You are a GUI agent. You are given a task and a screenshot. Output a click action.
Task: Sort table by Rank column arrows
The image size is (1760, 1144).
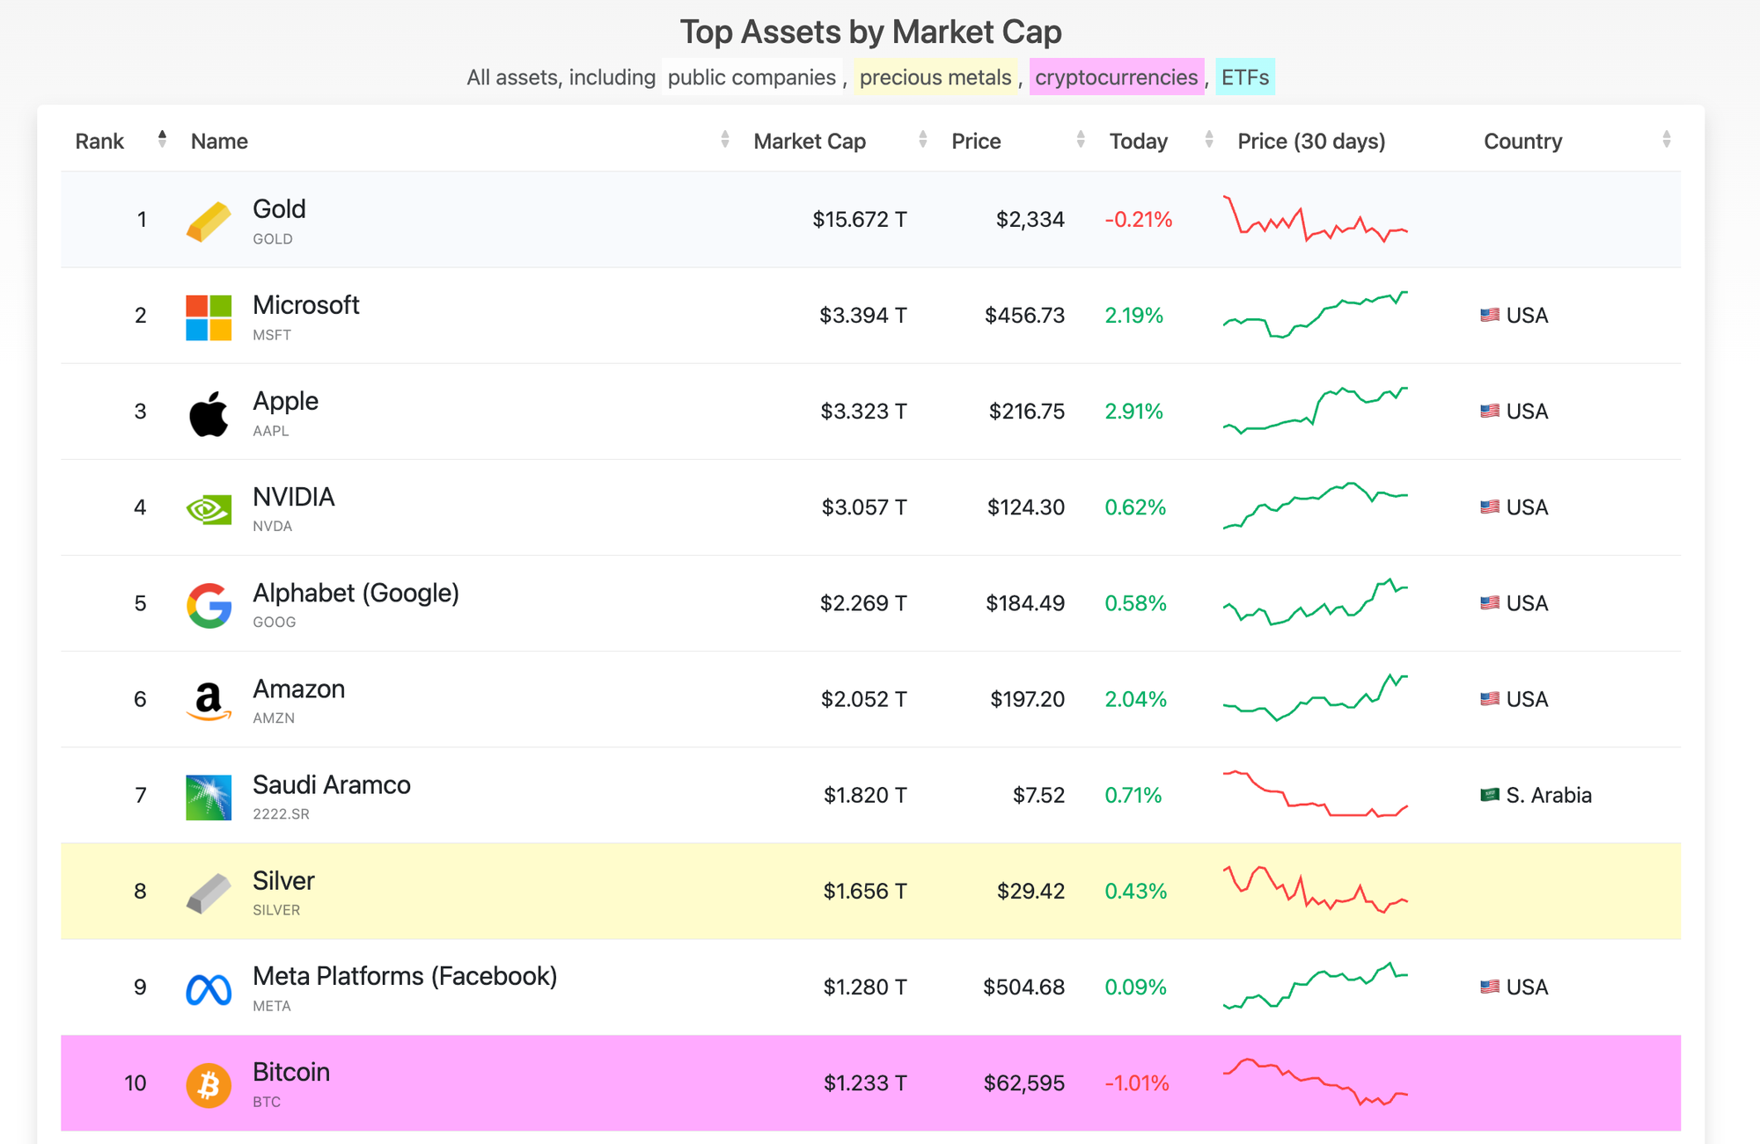coord(162,140)
